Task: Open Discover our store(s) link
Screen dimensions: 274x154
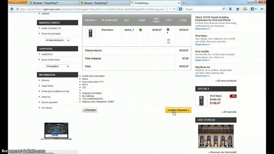Action: (x=223, y=152)
